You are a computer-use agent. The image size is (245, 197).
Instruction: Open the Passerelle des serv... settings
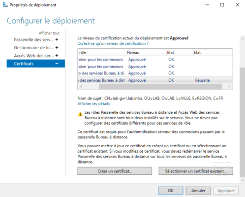coord(33,39)
